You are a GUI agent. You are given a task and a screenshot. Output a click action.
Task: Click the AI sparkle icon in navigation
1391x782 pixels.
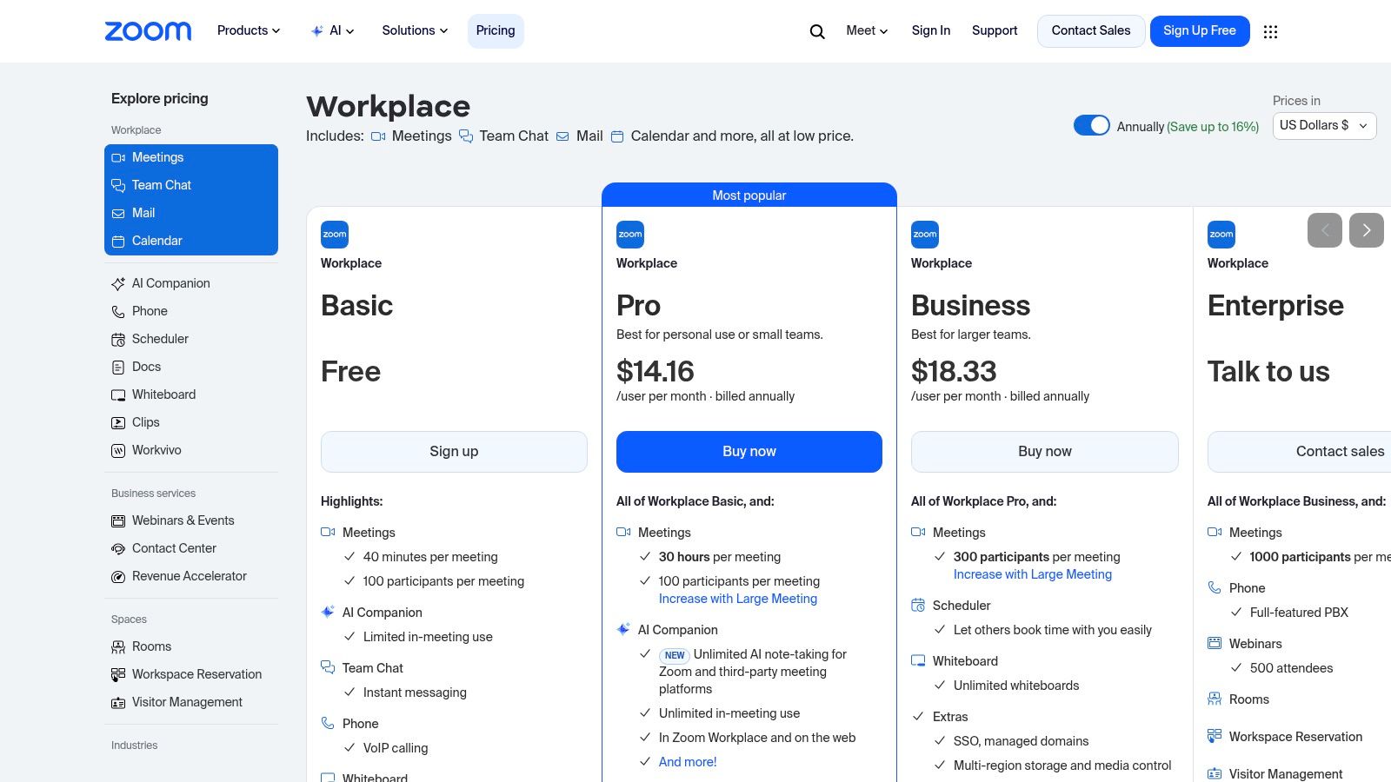pos(316,30)
